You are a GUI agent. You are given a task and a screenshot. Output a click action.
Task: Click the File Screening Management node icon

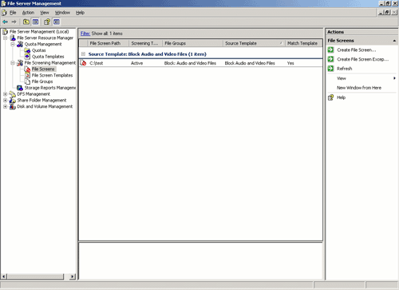coord(20,63)
